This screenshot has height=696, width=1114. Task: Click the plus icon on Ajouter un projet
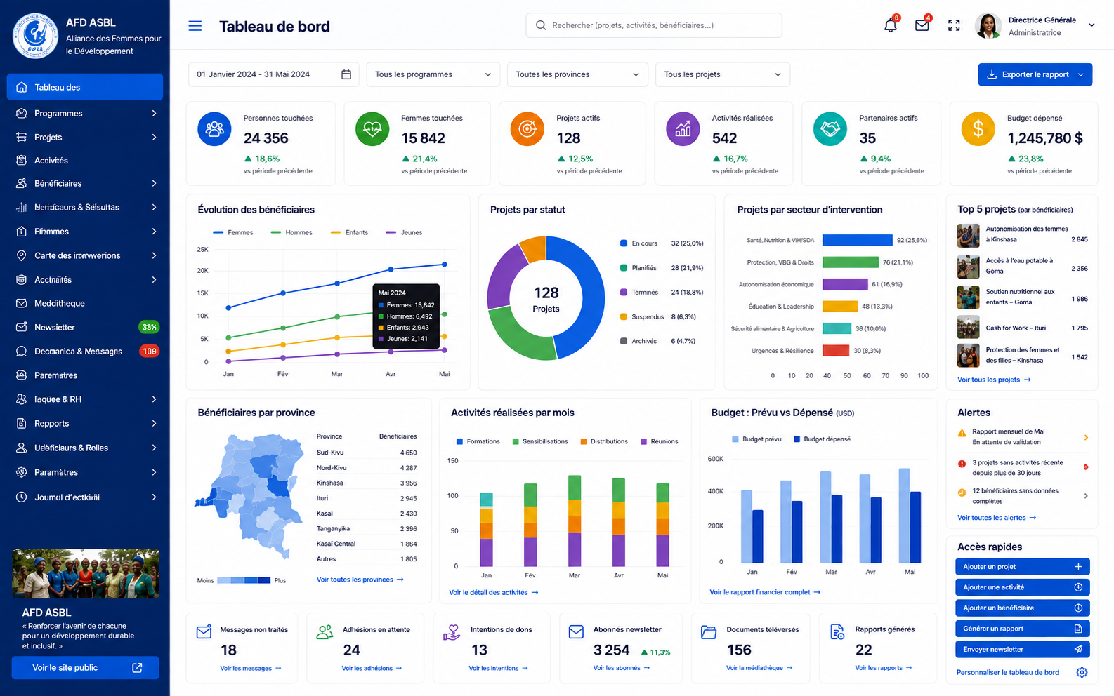pyautogui.click(x=1078, y=566)
